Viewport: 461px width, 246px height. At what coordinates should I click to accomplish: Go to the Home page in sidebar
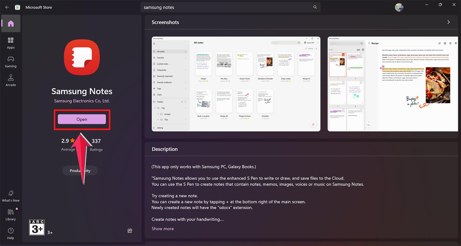tap(11, 24)
